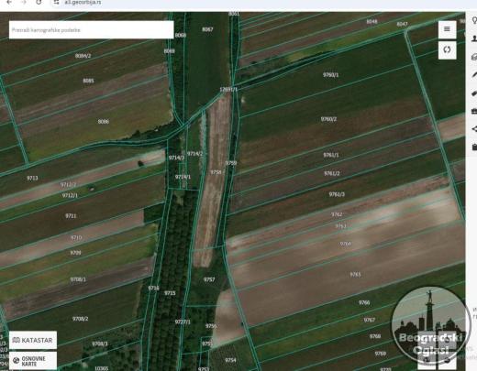Select parcel 8086 on the map
477x371 pixels.
pos(104,122)
